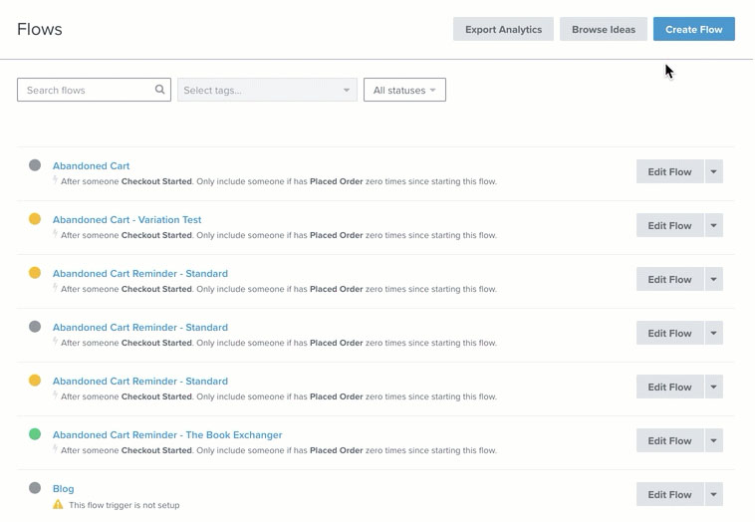This screenshot has width=755, height=522.
Task: Expand options arrow for Blog flow
Action: (713, 494)
